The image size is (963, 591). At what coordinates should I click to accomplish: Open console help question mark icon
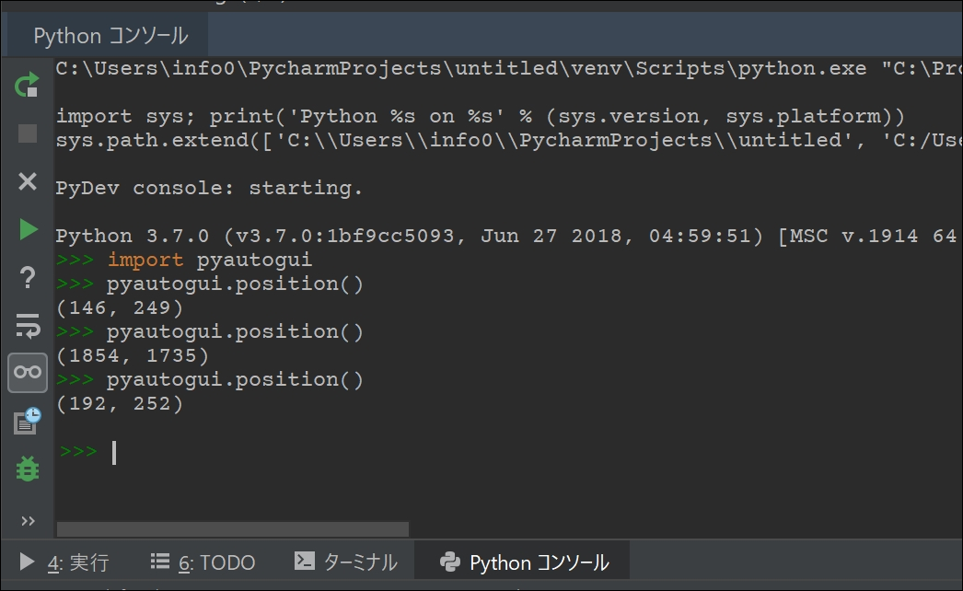(27, 278)
